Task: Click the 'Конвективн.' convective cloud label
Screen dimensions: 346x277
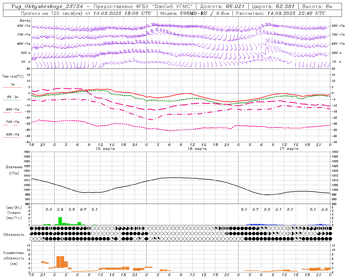Action: (14, 253)
